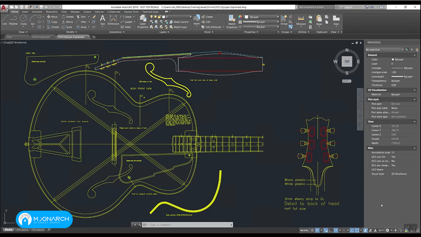Open the No selection dropdown in Properties
The image size is (421, 237).
coord(384,50)
